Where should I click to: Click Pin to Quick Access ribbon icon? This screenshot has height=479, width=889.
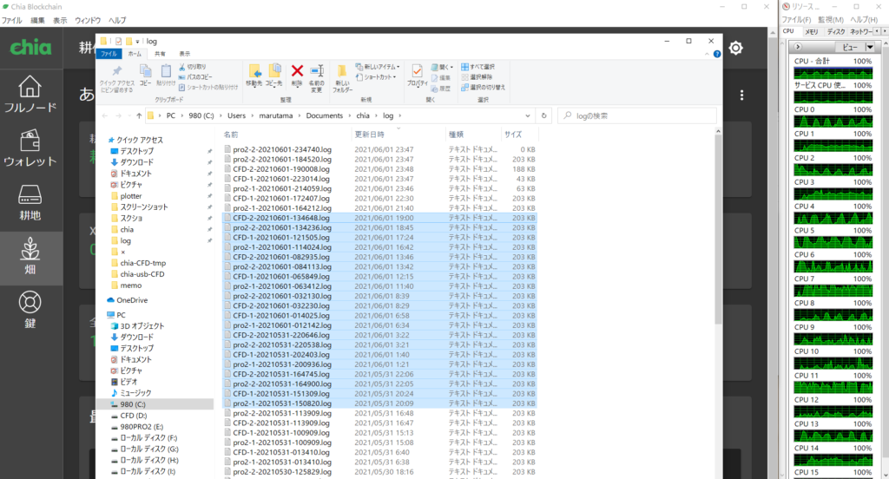tap(117, 78)
